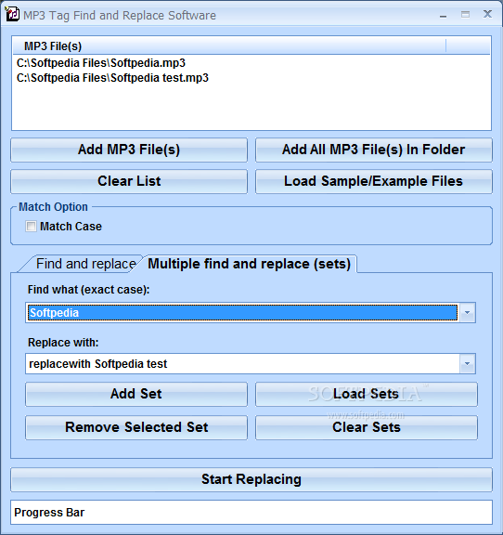Click the Clear List button
The height and width of the screenshot is (535, 503).
[129, 181]
